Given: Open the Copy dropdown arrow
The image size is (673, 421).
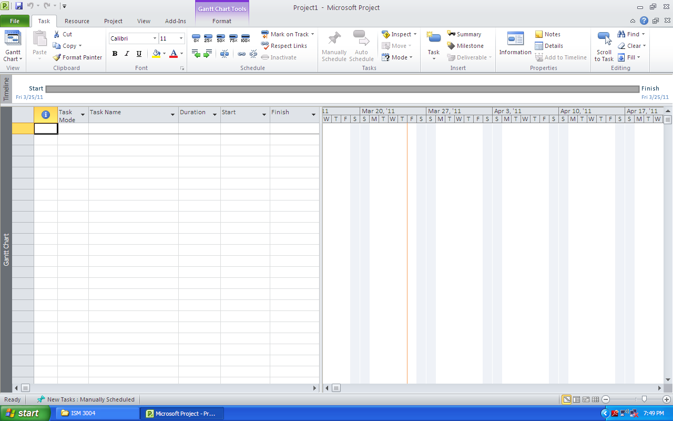Looking at the screenshot, I should pyautogui.click(x=80, y=46).
